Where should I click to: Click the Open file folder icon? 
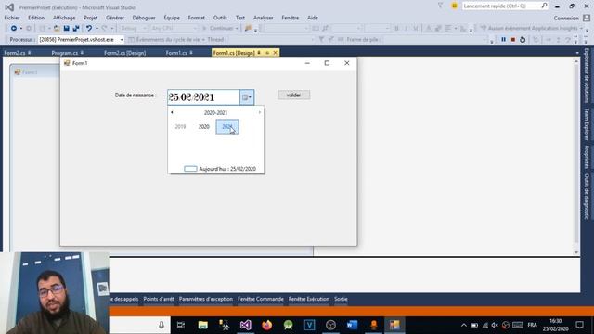pyautogui.click(x=57, y=29)
